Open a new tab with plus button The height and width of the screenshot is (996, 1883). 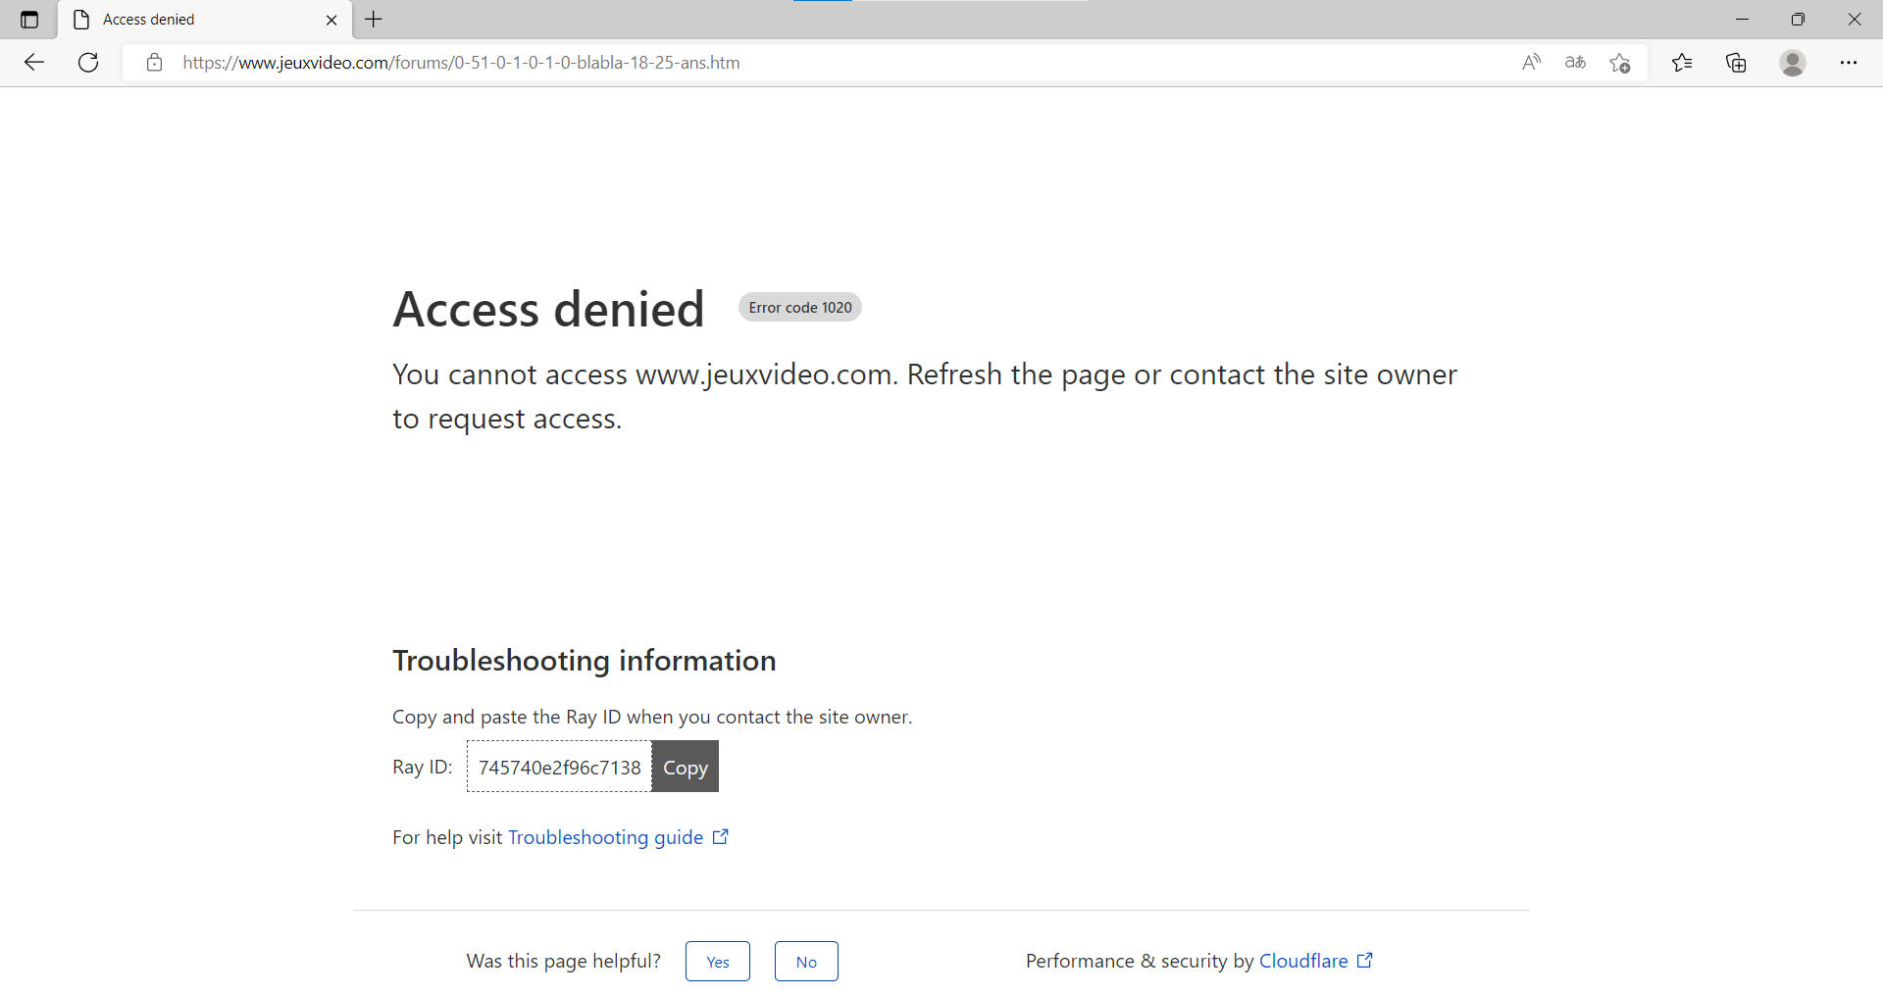pyautogui.click(x=374, y=19)
